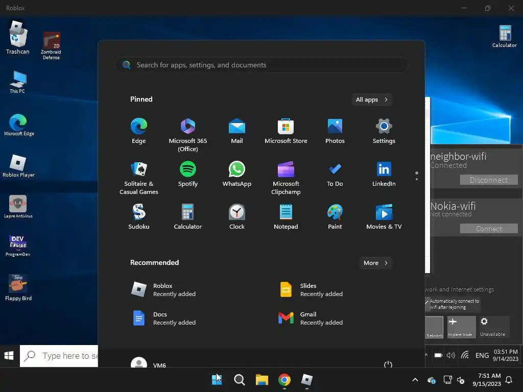Click the power icon in Start menu
This screenshot has width=523, height=392.
click(x=388, y=364)
